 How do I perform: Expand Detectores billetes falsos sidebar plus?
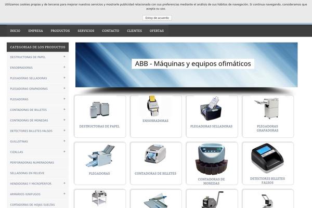pos(64,131)
